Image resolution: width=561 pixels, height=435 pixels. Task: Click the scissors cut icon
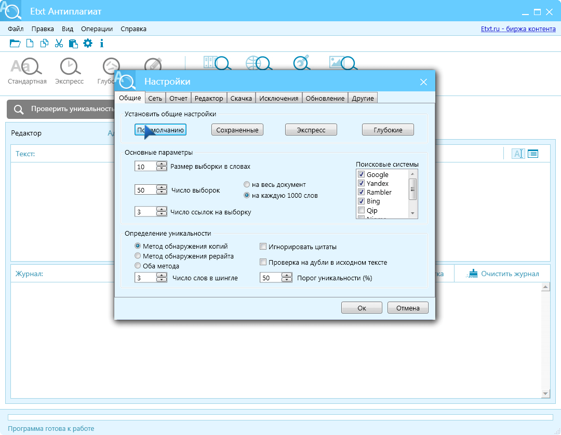pyautogui.click(x=59, y=44)
